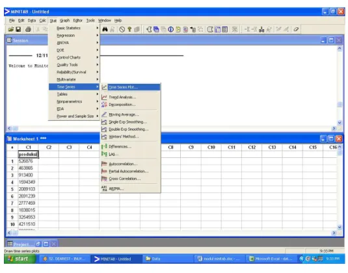Expand the Regression submenu
Image resolution: width=348 pixels, height=273 pixels.
74,35
